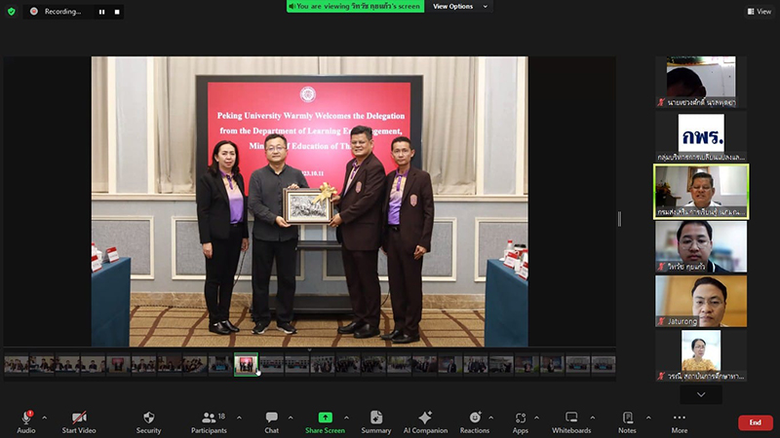The height and width of the screenshot is (438, 780).
Task: Change layout via View button
Action: (x=760, y=12)
